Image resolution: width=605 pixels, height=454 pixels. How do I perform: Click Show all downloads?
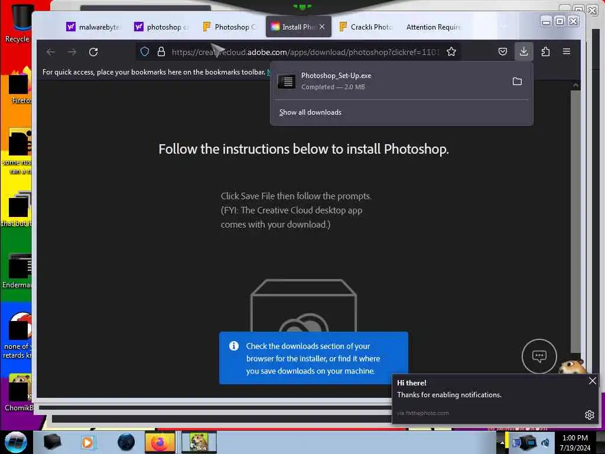[x=310, y=112]
